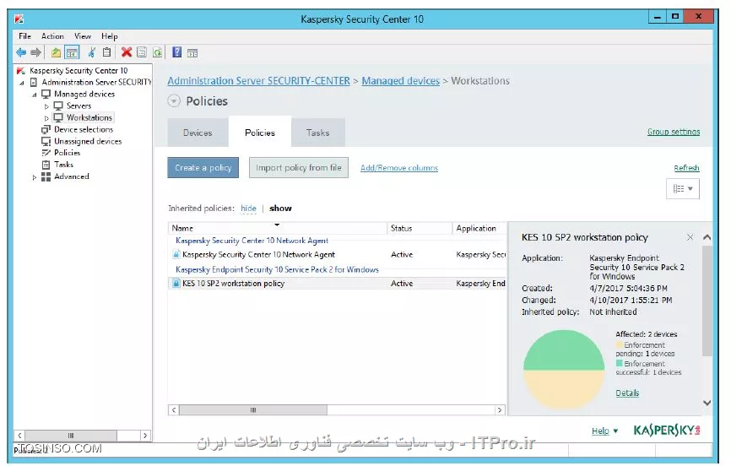Click the Managed devices monitor icon
The width and height of the screenshot is (731, 466).
[x=46, y=95]
